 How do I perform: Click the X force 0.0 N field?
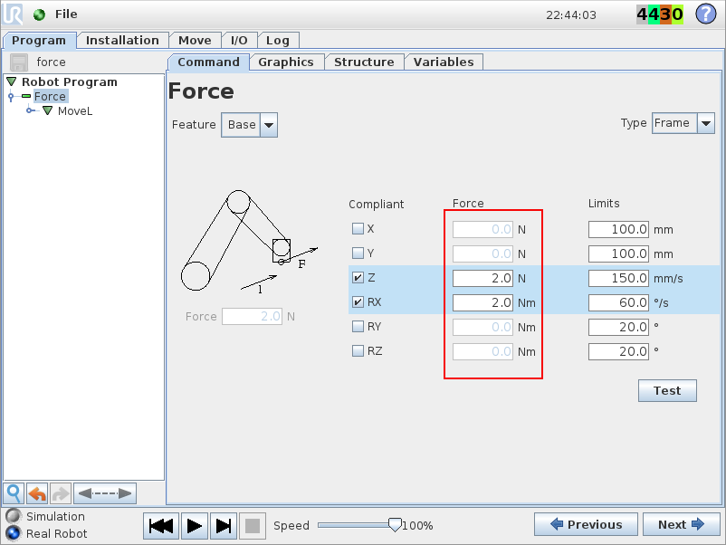pyautogui.click(x=482, y=229)
